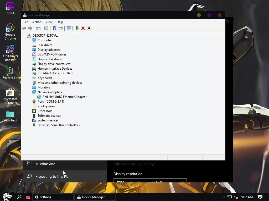Toggle the Show/Hide Action Pane toolbar icon
The width and height of the screenshot is (269, 201).
61,28
